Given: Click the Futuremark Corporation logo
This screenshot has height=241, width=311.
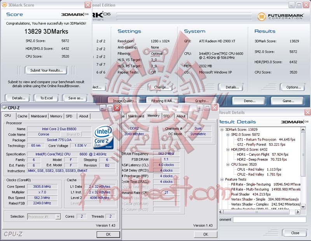Looking at the screenshot, I should click(x=280, y=16).
